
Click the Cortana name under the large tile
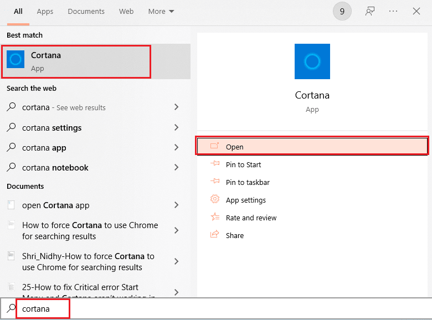tap(312, 95)
